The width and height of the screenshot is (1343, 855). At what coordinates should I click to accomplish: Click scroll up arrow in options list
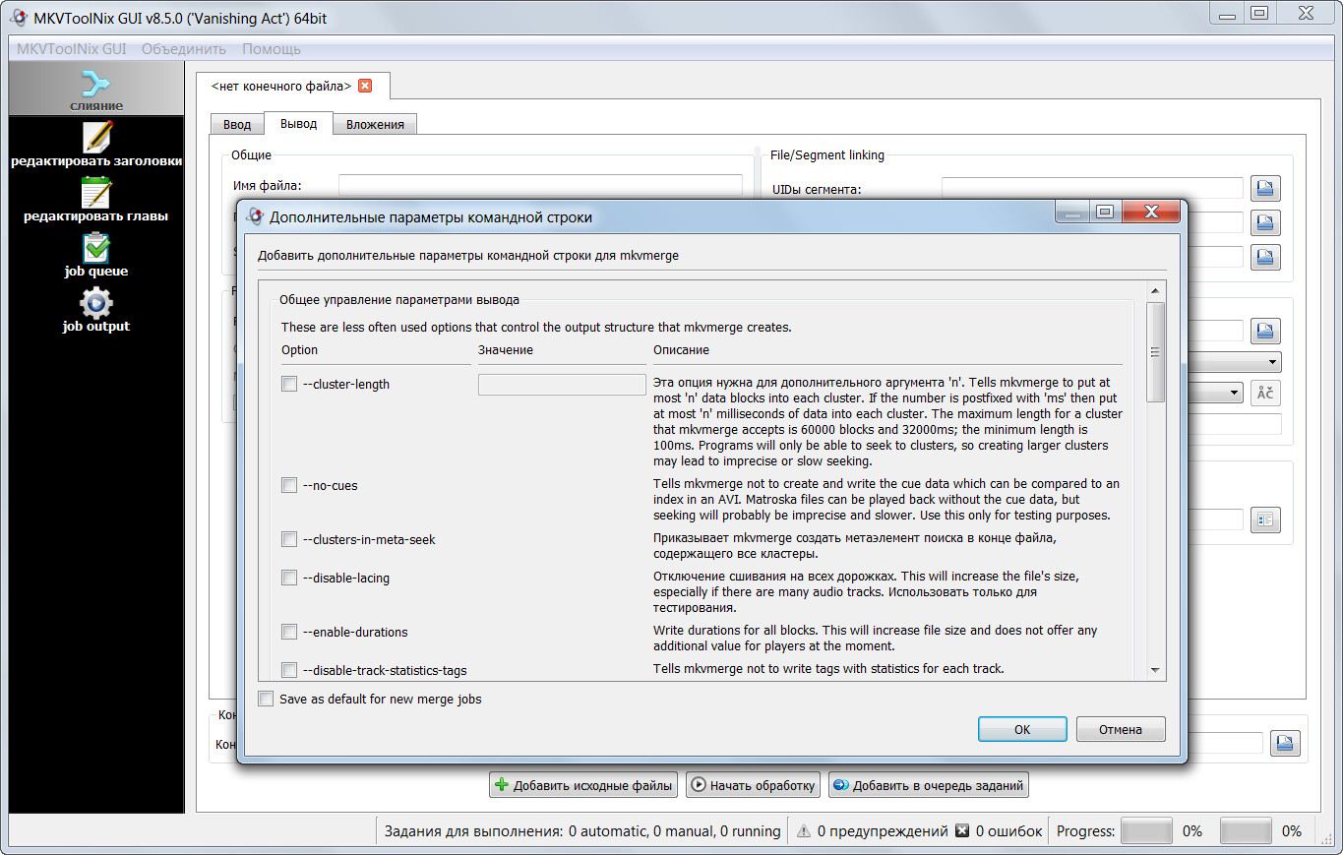1155,291
